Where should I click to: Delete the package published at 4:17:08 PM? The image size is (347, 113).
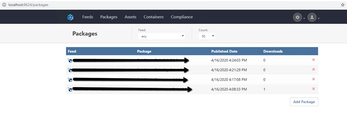(313, 79)
